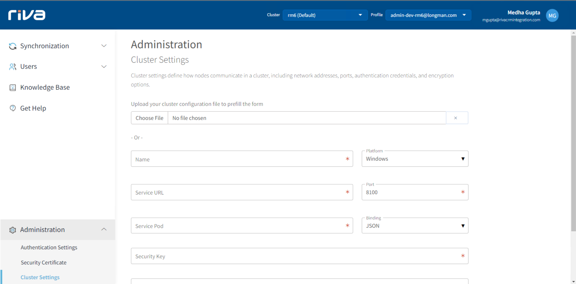Click the Knowledge Base book icon
The image size is (576, 284).
[x=12, y=87]
